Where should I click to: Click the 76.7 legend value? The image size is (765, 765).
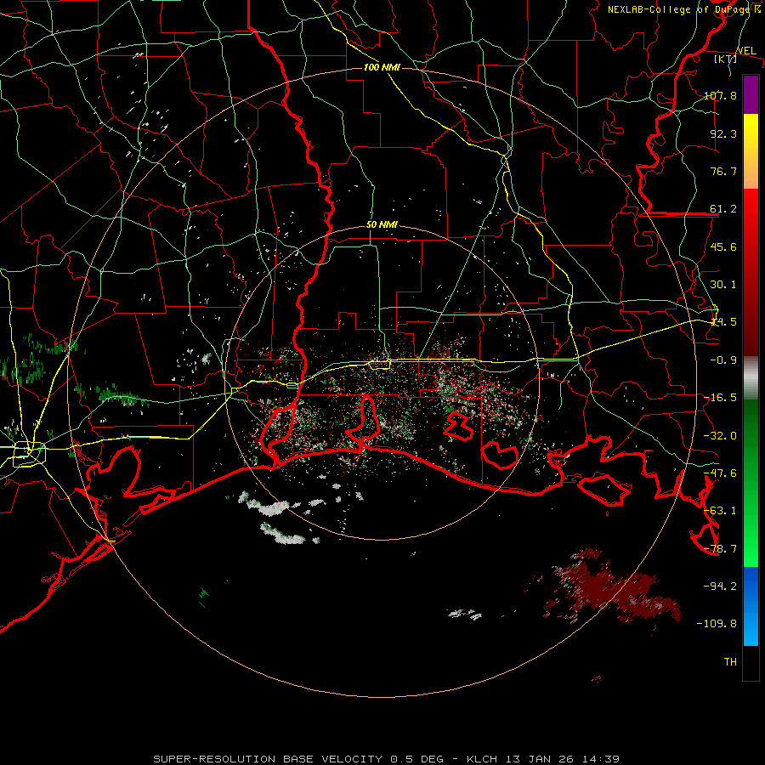(723, 171)
